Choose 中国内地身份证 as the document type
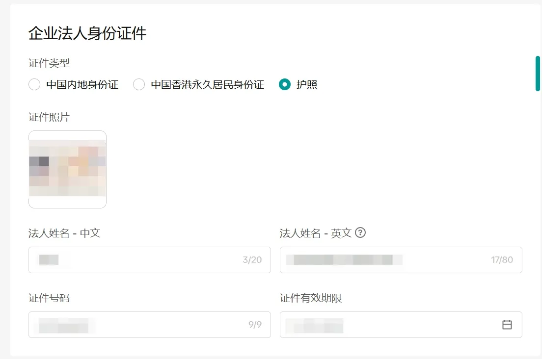This screenshot has height=359, width=542. point(34,84)
